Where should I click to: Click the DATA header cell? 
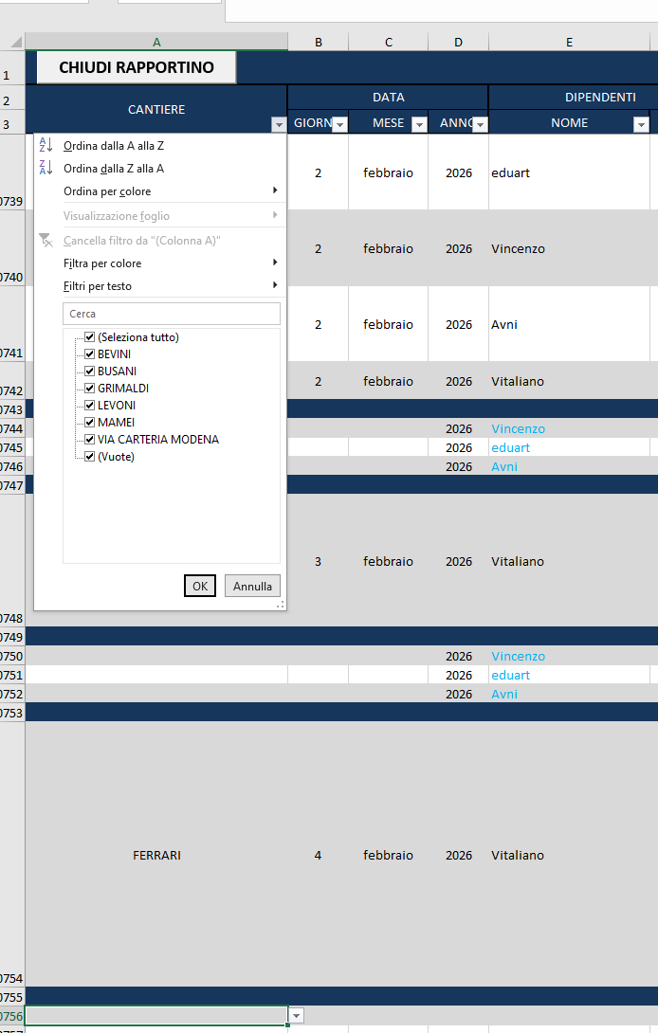click(389, 97)
